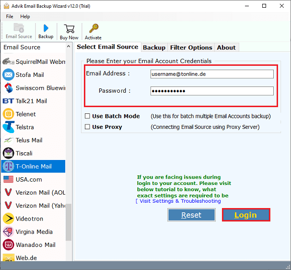
Task: Select Tiscali label in source list
Action: [x=24, y=153]
